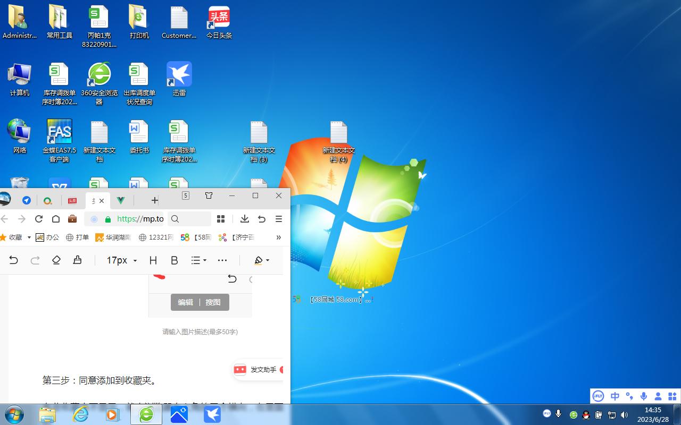
Task: Toggle bold formatting with the B button
Action: point(174,260)
